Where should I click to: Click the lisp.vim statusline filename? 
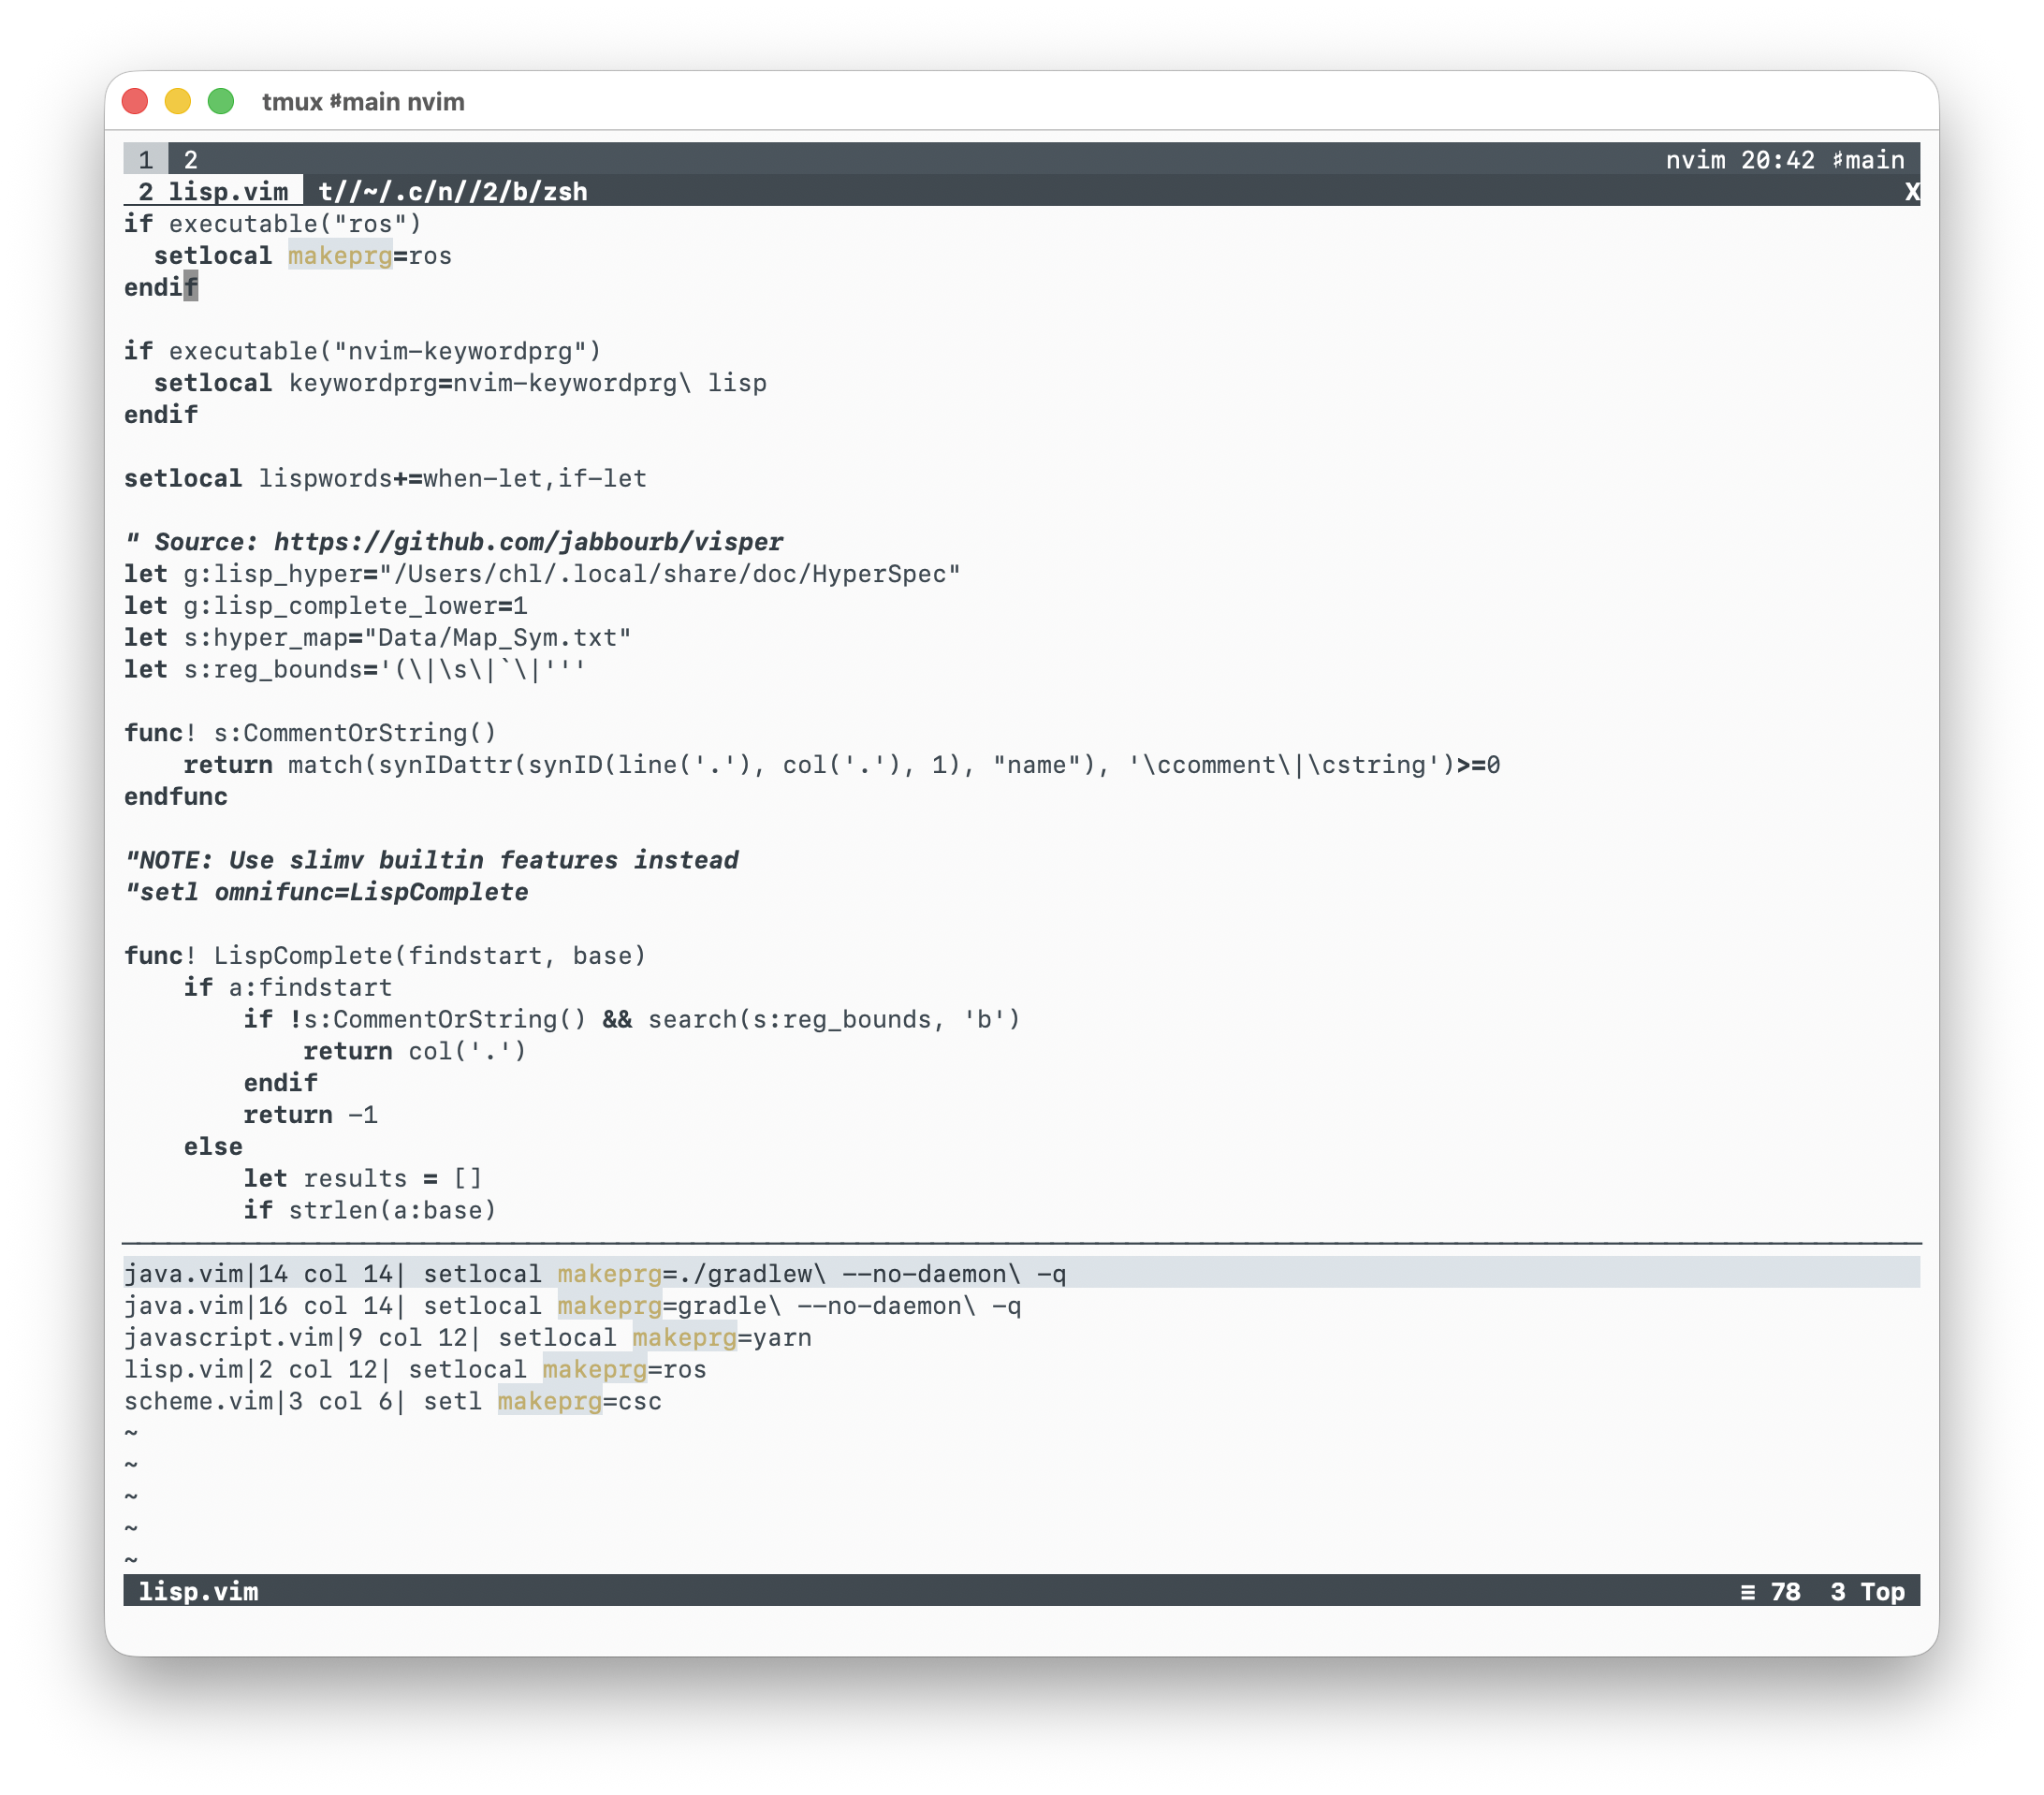coord(198,1592)
